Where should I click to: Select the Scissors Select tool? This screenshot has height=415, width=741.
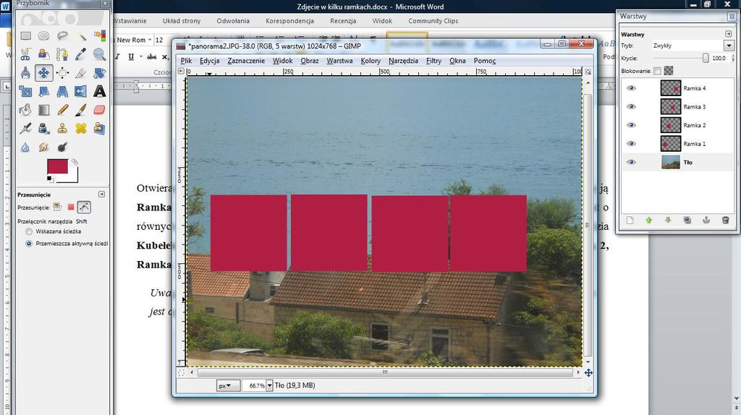25,54
